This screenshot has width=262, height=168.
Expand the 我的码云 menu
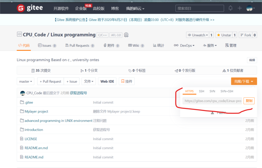(135, 8)
